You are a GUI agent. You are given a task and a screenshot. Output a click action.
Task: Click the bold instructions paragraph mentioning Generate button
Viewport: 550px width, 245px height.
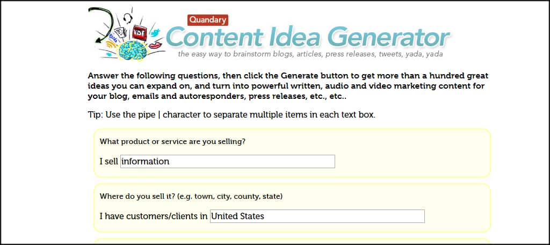[x=288, y=87]
